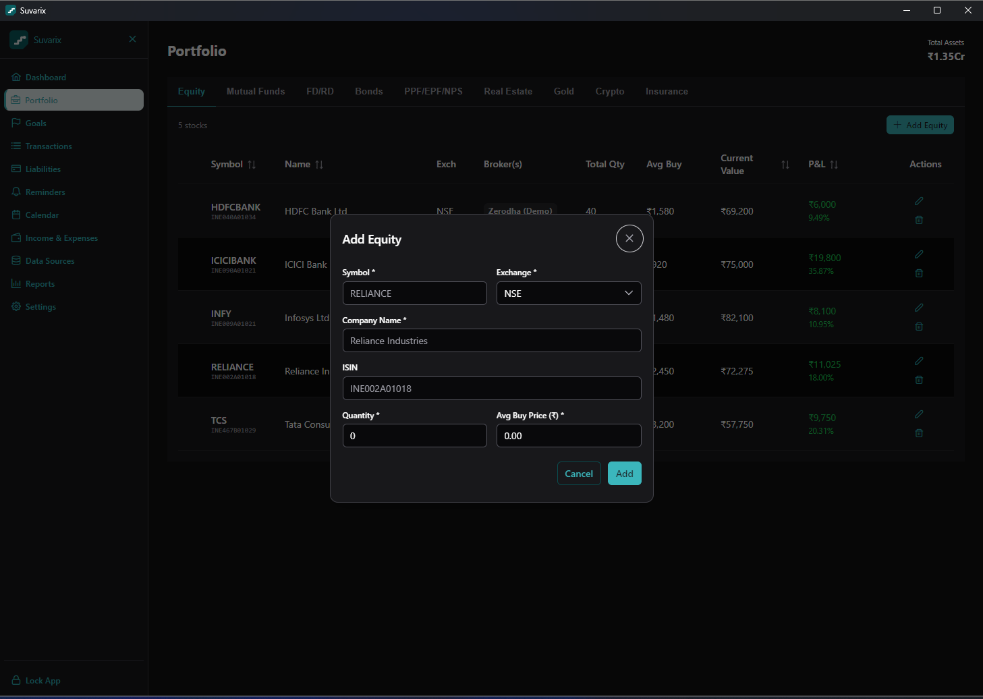The width and height of the screenshot is (983, 699).
Task: Open Reports in sidebar
Action: click(74, 284)
